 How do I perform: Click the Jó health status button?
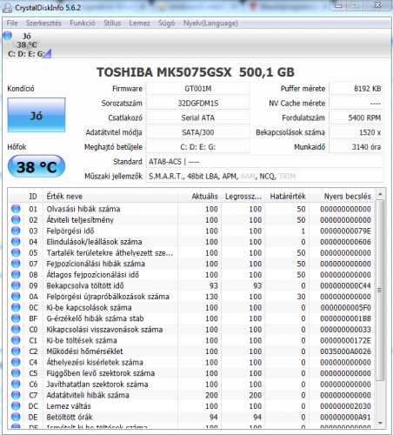[x=37, y=115]
